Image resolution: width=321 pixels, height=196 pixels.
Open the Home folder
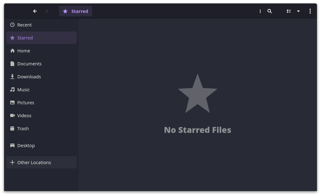pos(24,51)
